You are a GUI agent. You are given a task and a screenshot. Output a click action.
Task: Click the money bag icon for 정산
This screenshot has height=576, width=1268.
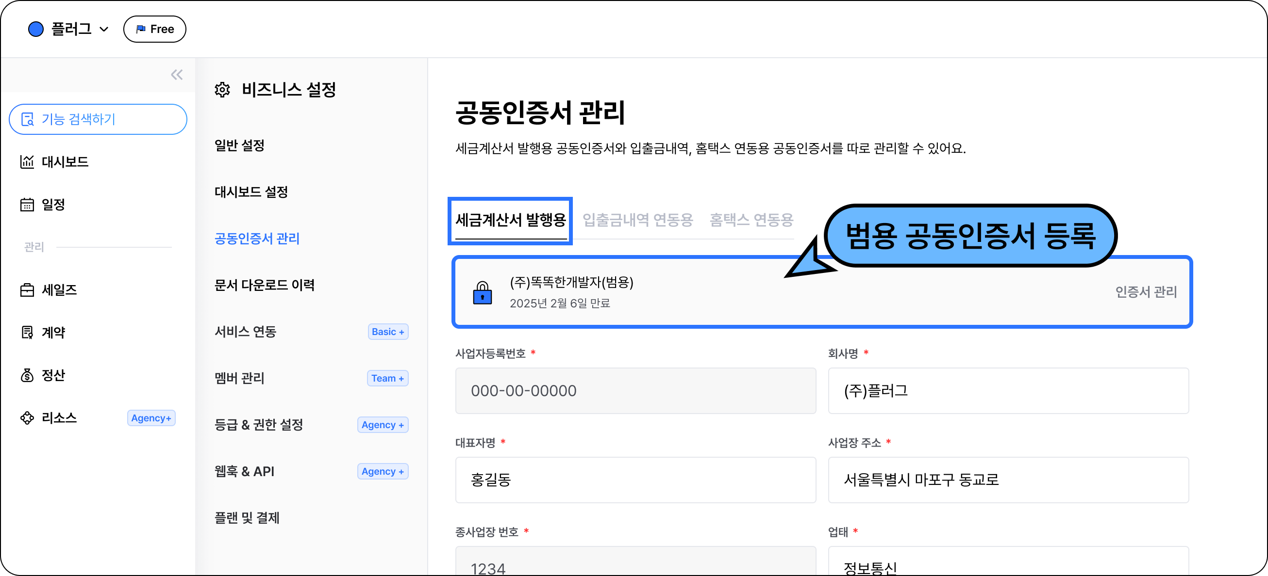pyautogui.click(x=27, y=375)
